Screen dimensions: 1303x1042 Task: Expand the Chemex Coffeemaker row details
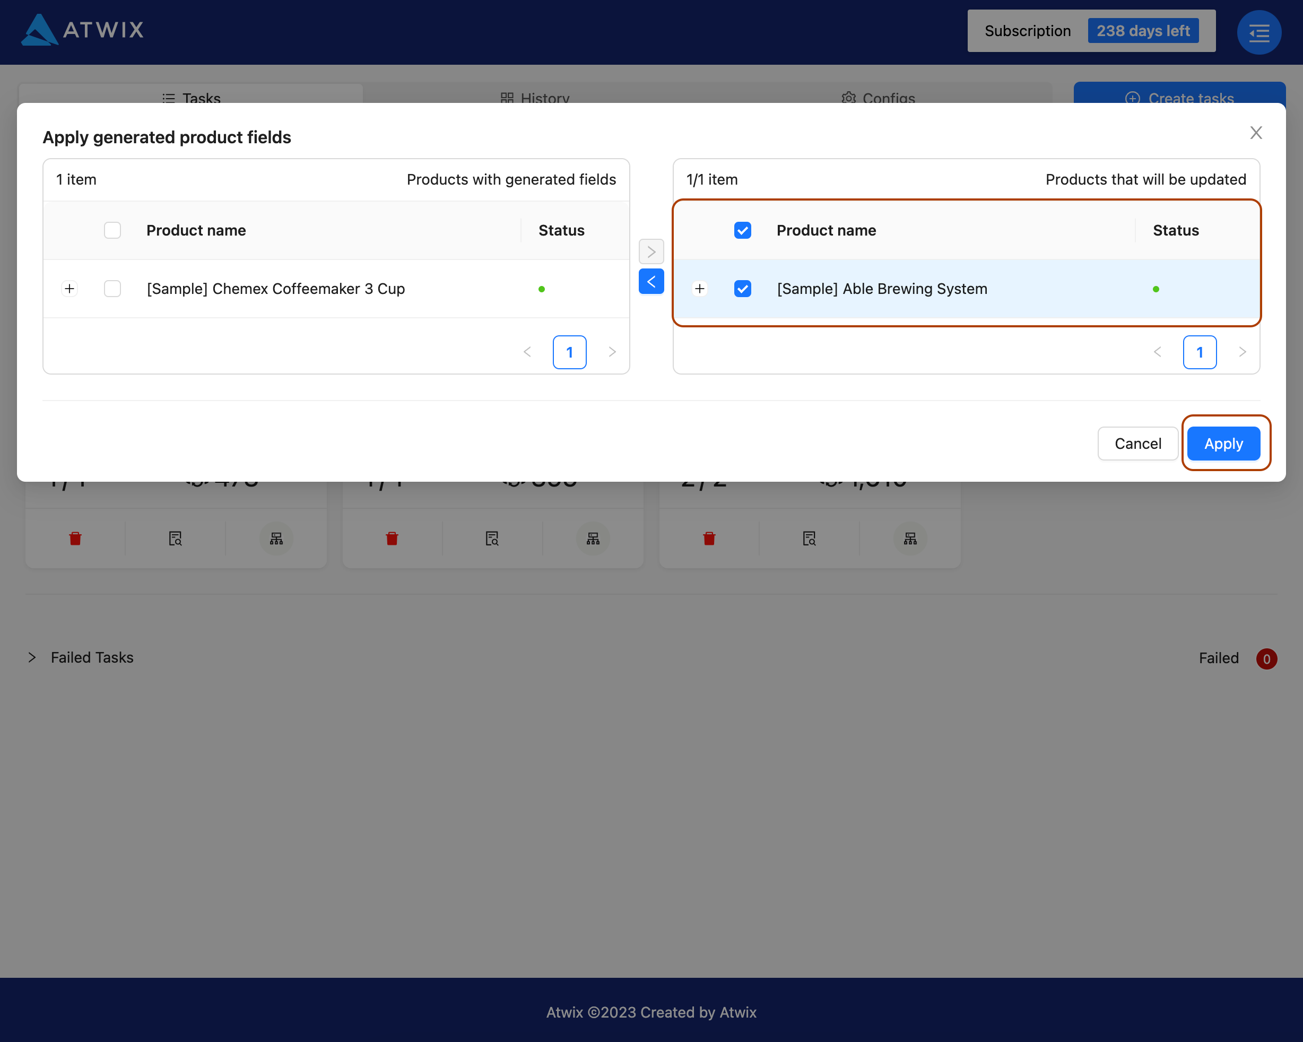click(70, 289)
